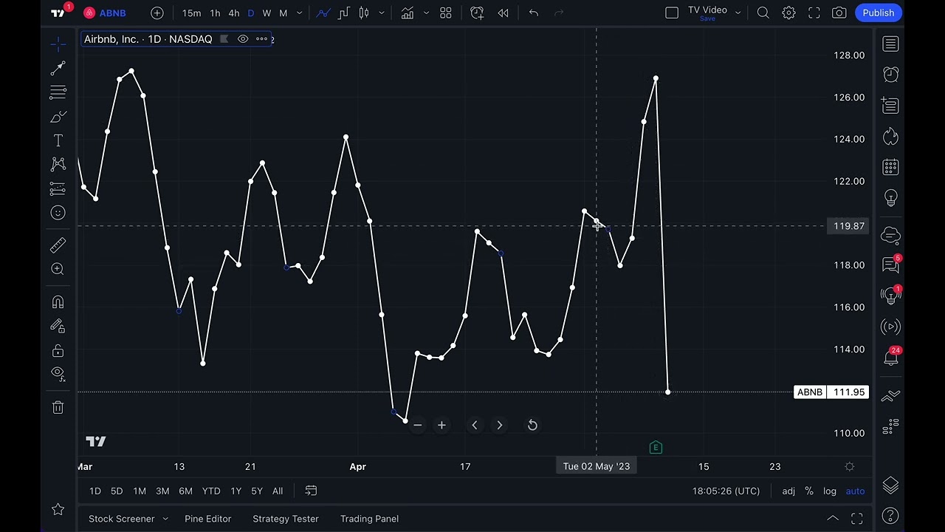Image resolution: width=945 pixels, height=532 pixels.
Task: Open the Fibonacci and Gann tools
Action: (58, 92)
